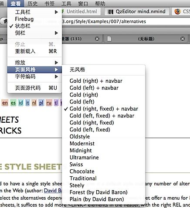Select Gold (left, fixed) + navbar style
This screenshot has height=208, width=190.
point(103,116)
